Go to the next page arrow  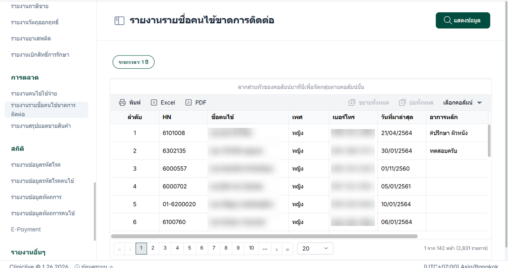[x=276, y=249]
